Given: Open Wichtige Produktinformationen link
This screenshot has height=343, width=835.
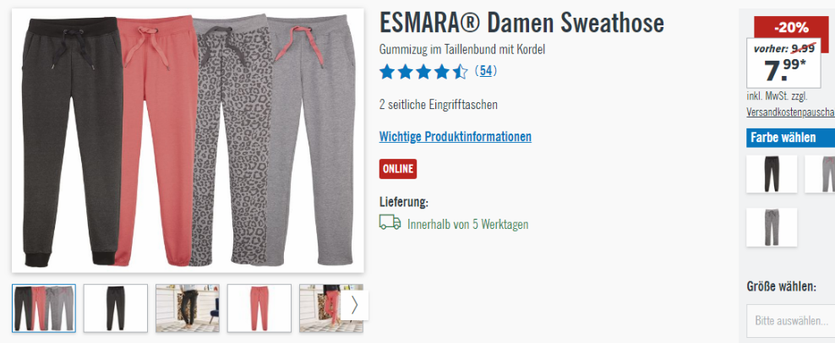Looking at the screenshot, I should (456, 136).
